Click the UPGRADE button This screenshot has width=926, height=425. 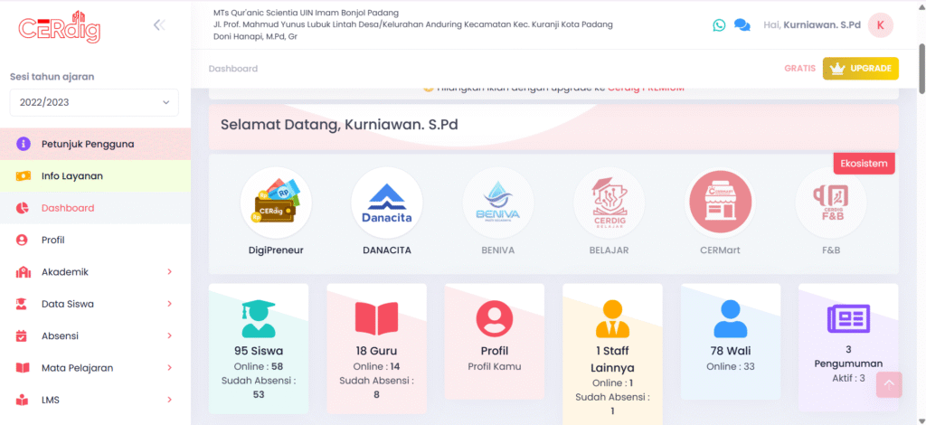click(861, 69)
